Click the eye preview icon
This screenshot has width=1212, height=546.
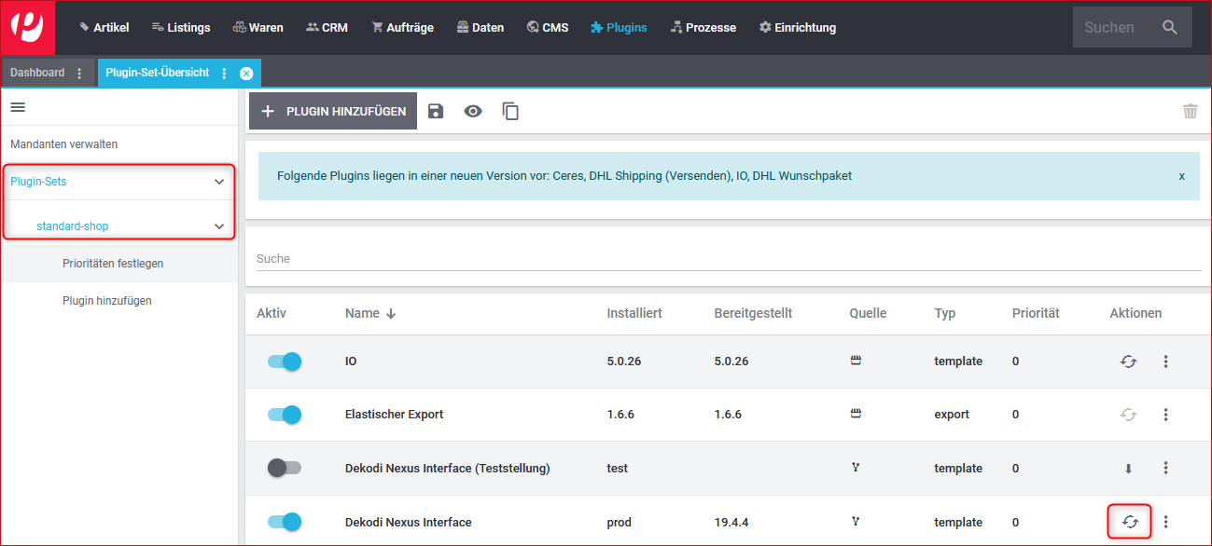[473, 111]
